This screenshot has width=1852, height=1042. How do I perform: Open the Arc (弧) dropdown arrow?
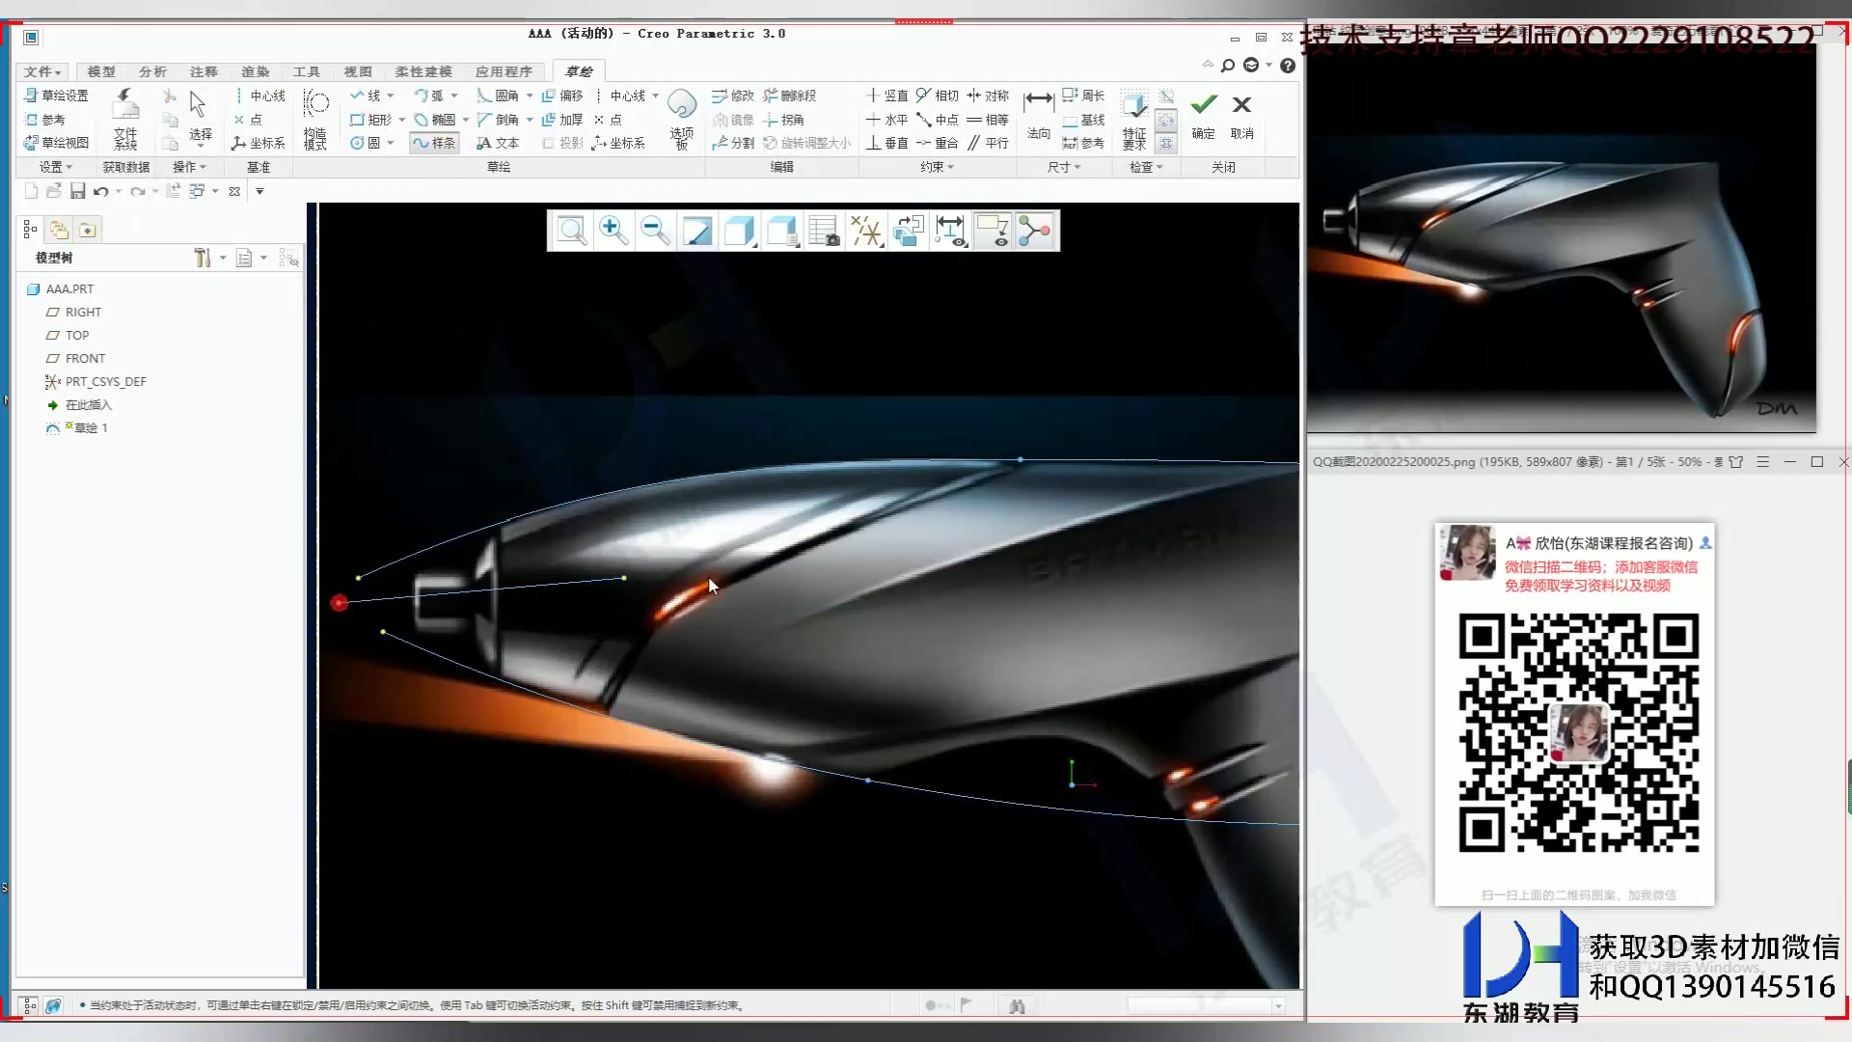[454, 96]
